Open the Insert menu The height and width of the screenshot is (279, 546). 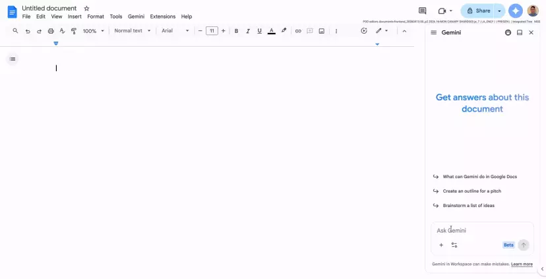click(x=75, y=16)
